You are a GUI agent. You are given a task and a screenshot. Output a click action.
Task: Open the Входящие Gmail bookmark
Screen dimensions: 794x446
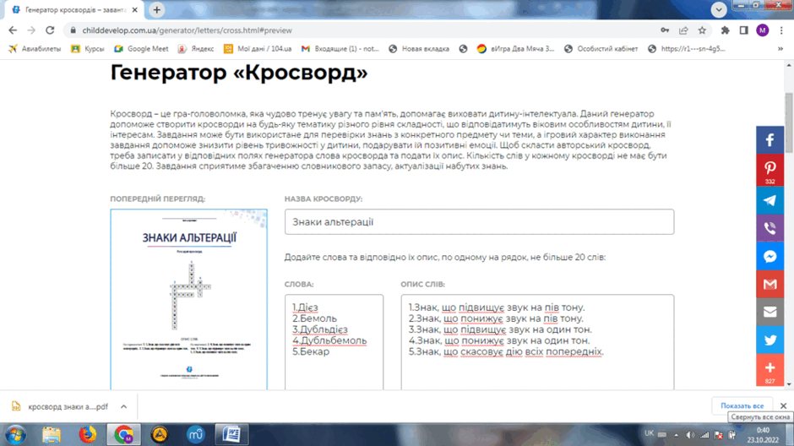click(340, 49)
